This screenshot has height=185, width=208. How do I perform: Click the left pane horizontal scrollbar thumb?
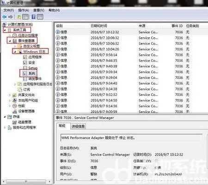[x=26, y=181]
